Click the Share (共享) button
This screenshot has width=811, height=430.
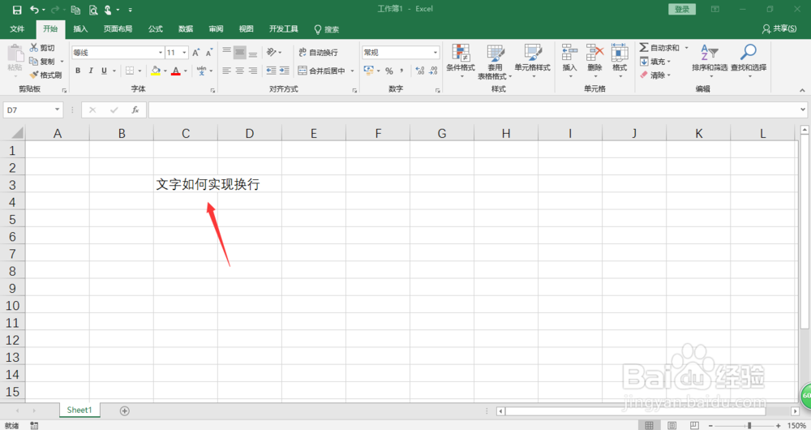point(779,29)
